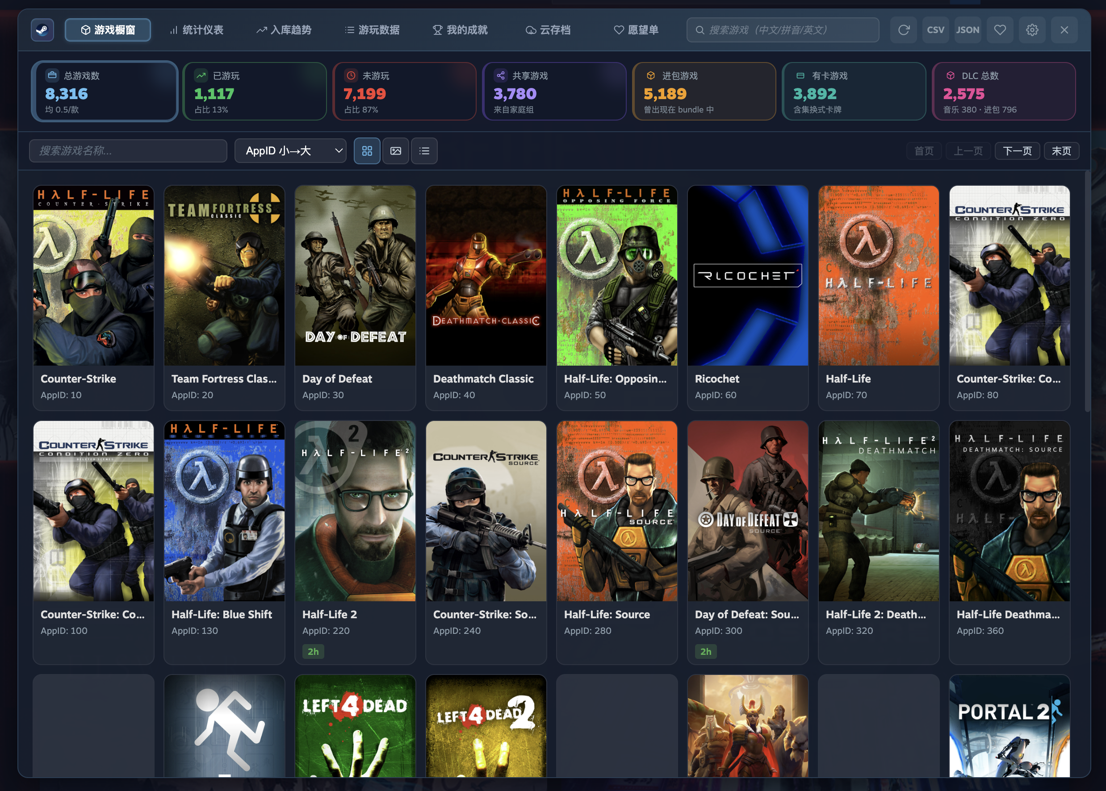This screenshot has width=1106, height=791.
Task: Jump to 末页 last page
Action: (1061, 151)
